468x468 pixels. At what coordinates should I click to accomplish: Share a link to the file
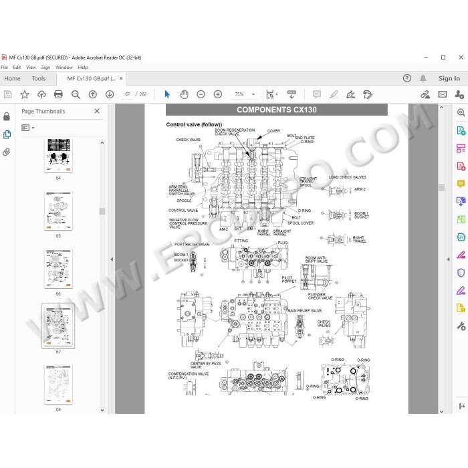(x=425, y=95)
